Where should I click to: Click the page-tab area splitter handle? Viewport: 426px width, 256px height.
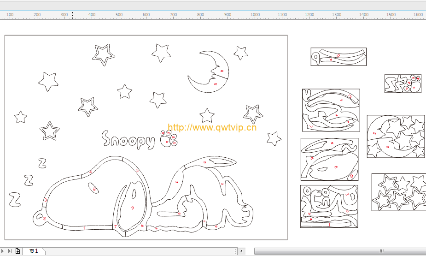pos(235,251)
